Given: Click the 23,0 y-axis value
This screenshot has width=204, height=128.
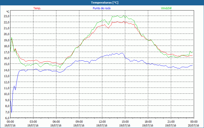Looking at the screenshot, I should [7, 16].
